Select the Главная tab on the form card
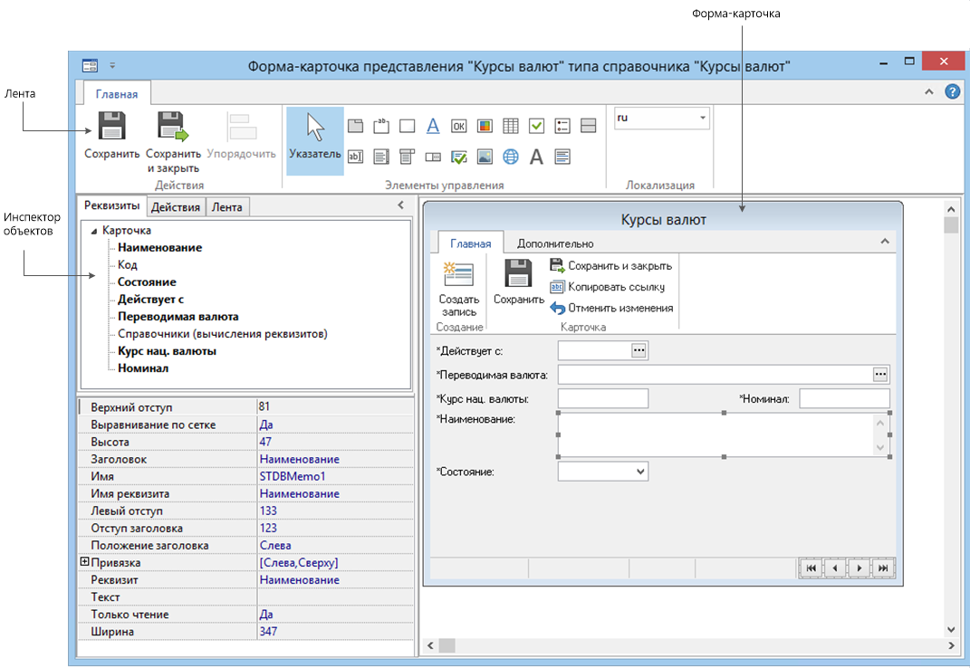The image size is (970, 668). click(471, 243)
